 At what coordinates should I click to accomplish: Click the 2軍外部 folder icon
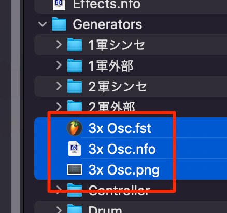click(75, 106)
